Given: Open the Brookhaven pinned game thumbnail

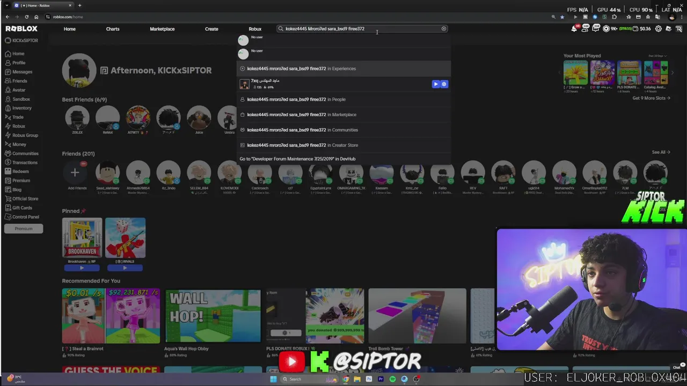Looking at the screenshot, I should coord(82,238).
